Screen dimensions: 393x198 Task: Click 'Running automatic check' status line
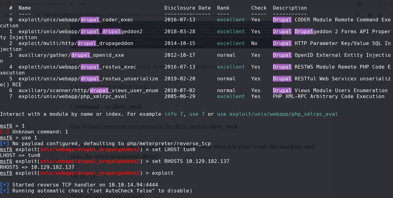[x=96, y=191]
